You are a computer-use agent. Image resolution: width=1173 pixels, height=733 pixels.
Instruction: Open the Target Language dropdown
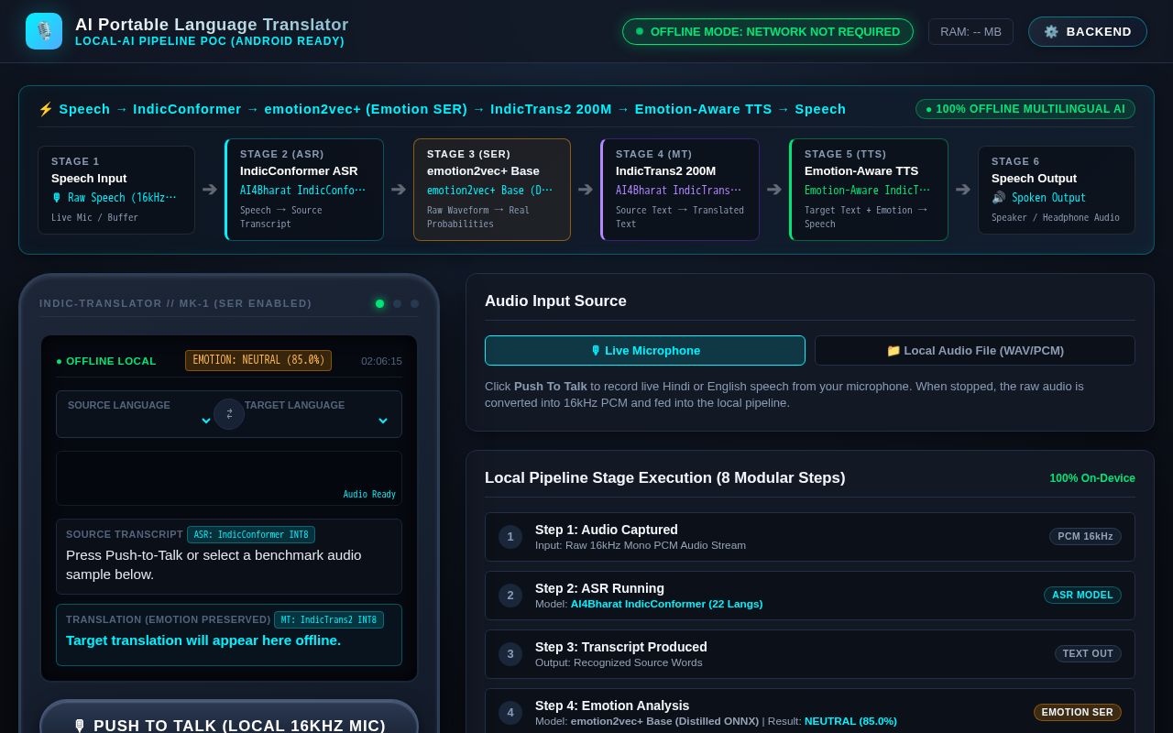(317, 419)
